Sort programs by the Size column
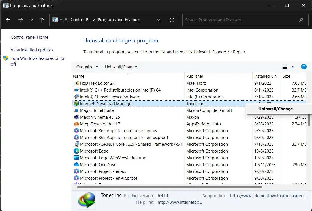312x211 pixels. [294, 76]
